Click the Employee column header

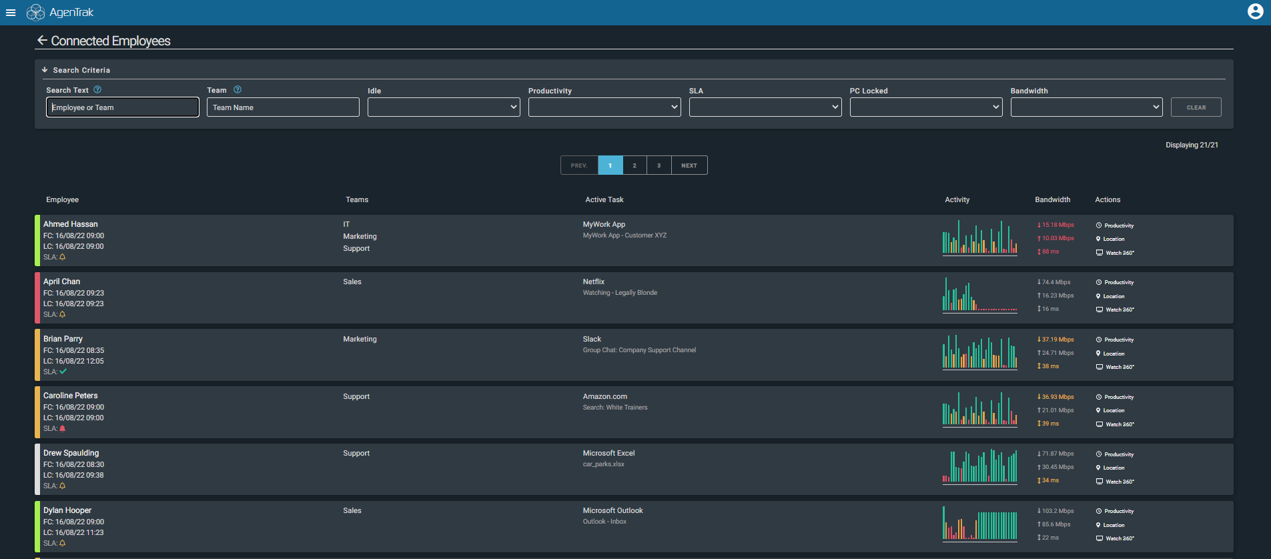coord(62,199)
